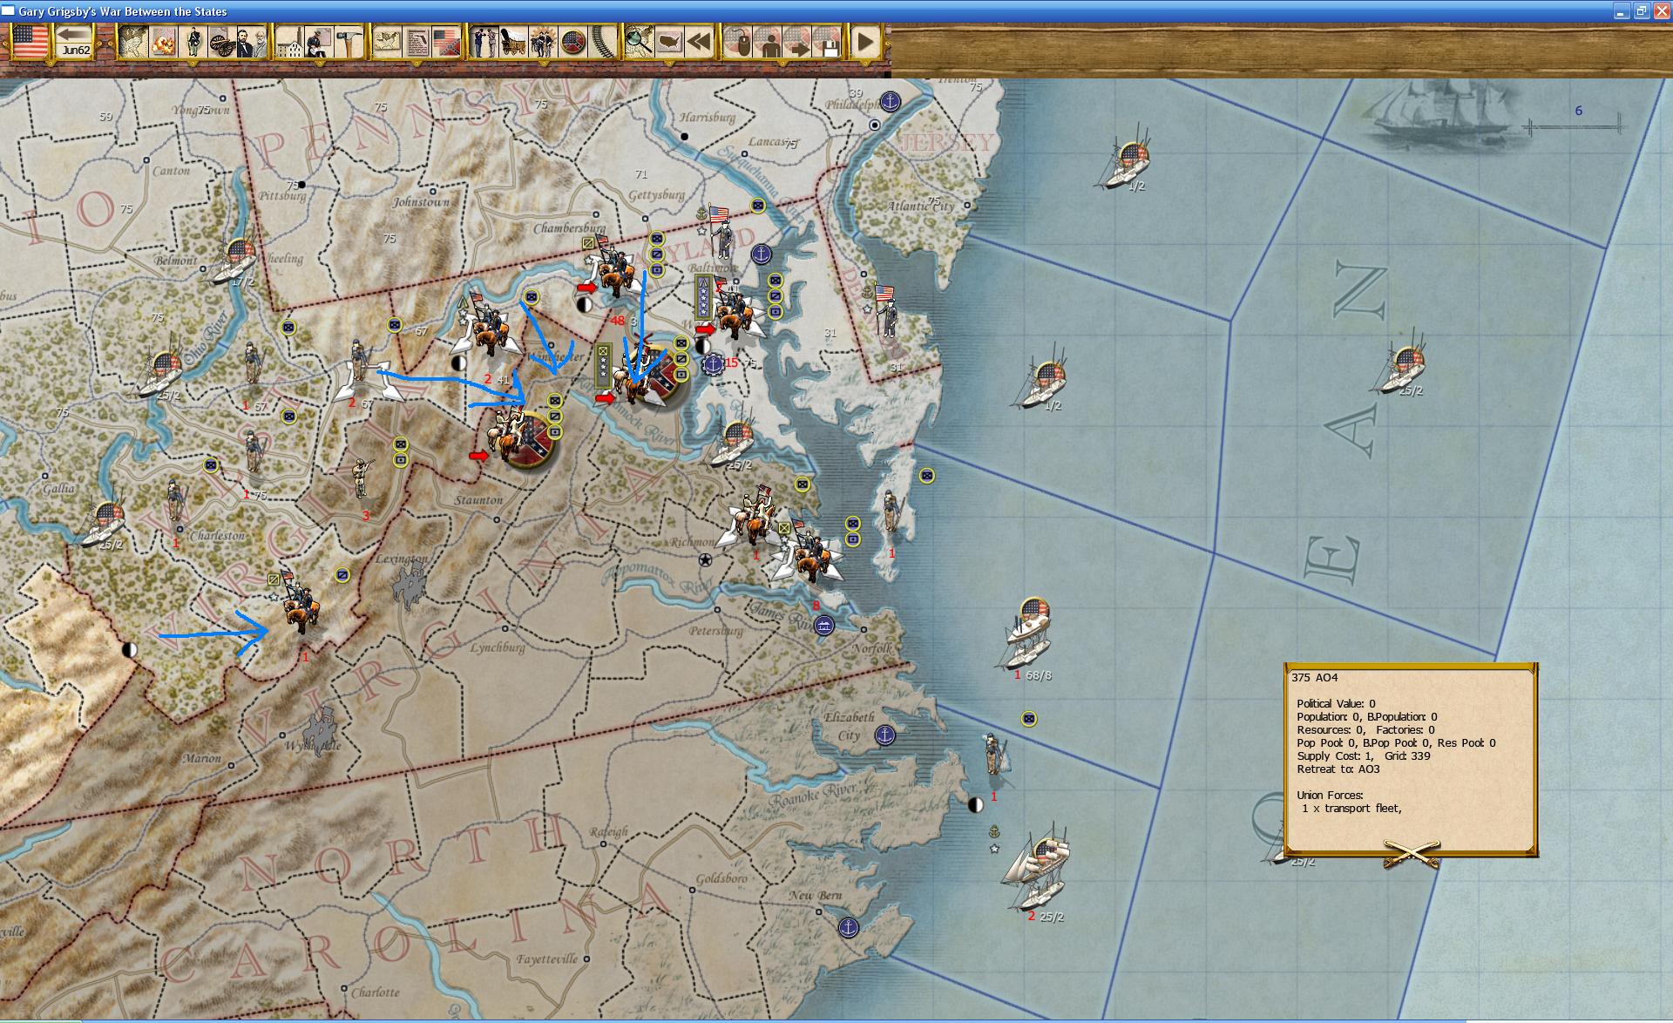Click the gray USA outline map icon
The image size is (1673, 1023).
coord(669,42)
